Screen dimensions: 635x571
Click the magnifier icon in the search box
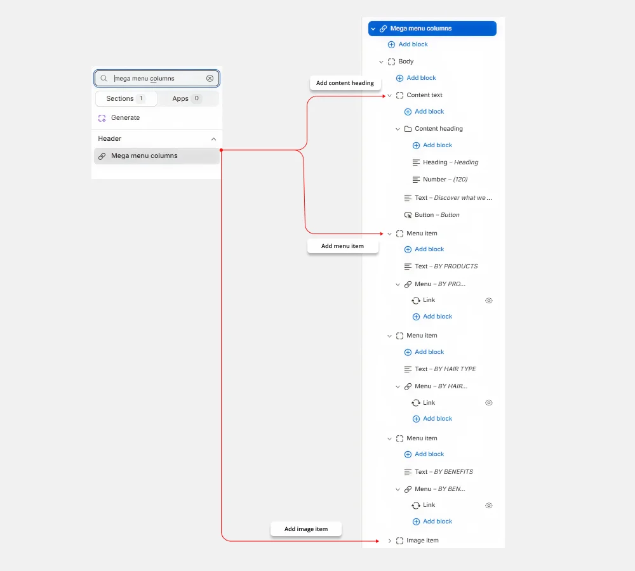pos(104,79)
